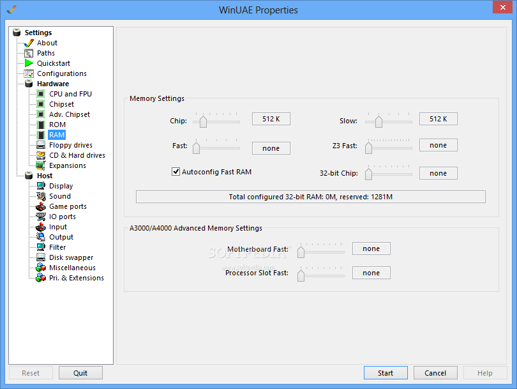Select the Sound settings entry
Viewport: 517px width, 389px height.
point(60,196)
